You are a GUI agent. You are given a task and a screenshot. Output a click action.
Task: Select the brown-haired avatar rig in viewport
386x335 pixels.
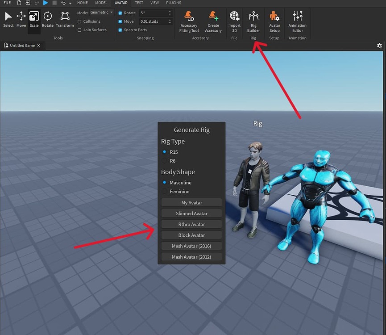click(251, 190)
